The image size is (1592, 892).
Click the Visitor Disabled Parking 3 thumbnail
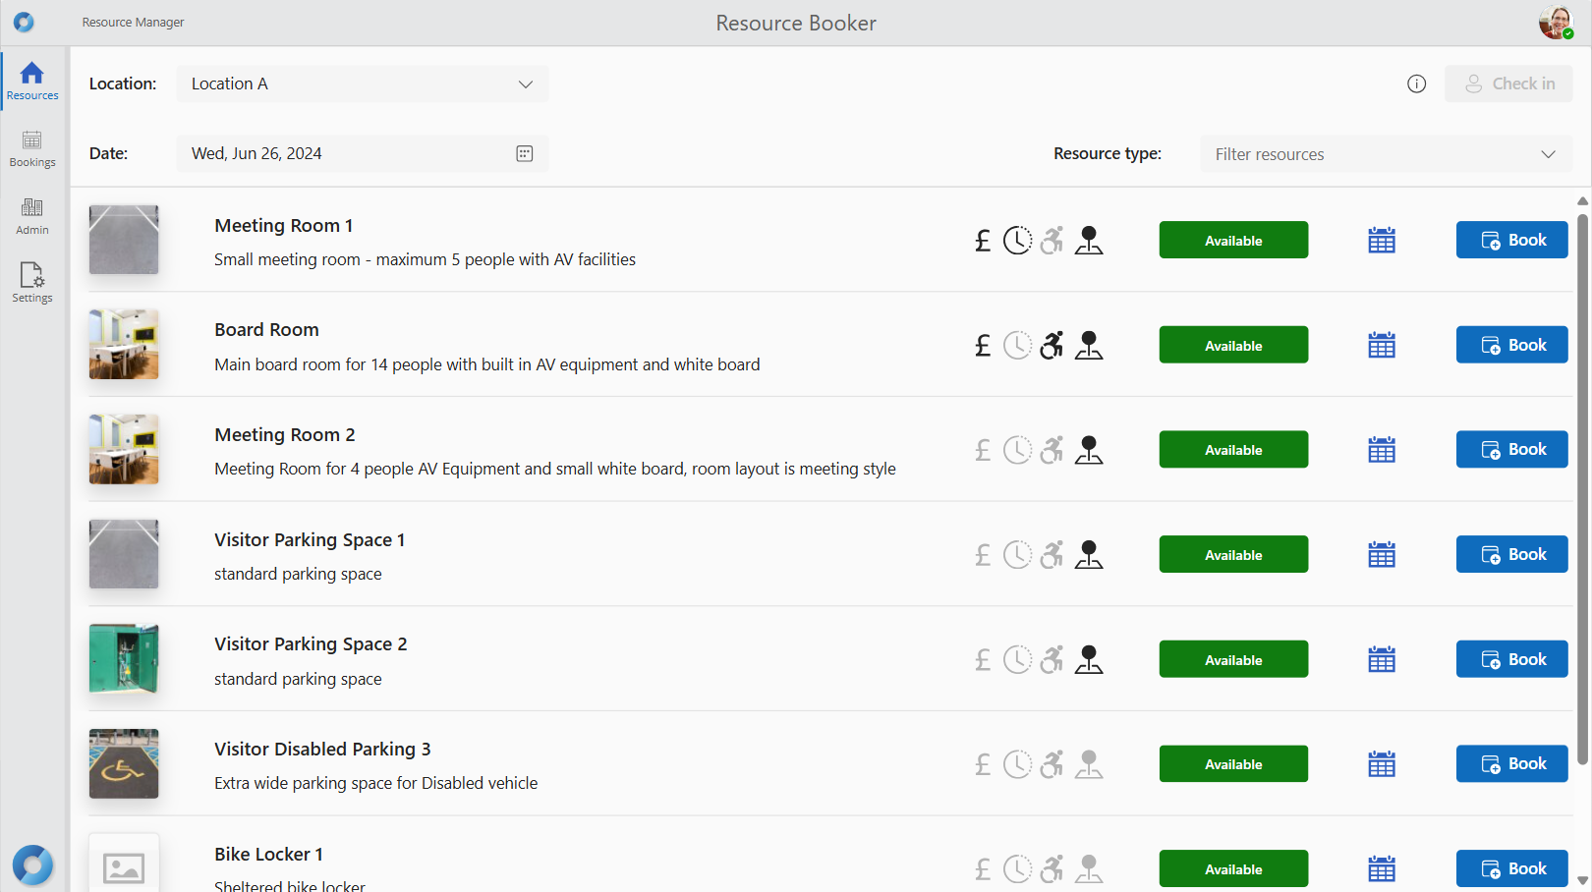pos(124,764)
